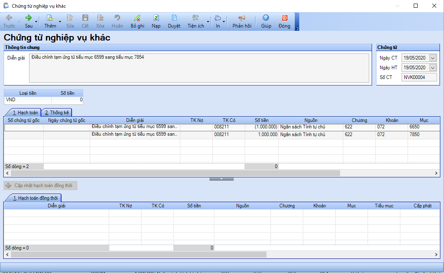Viewport: 444px width, 273px height.
Task: Click the Số CT input field
Action: (x=419, y=77)
